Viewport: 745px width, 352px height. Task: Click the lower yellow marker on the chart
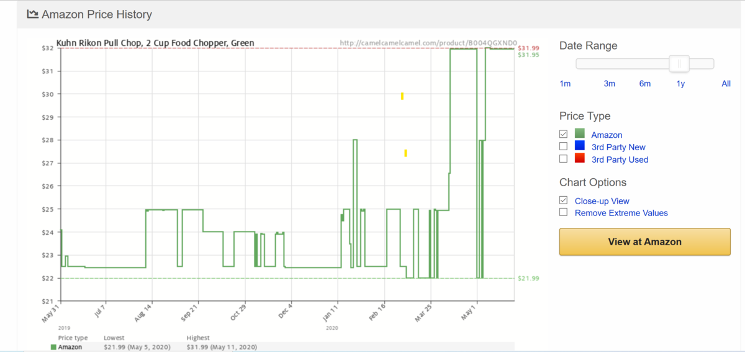[x=405, y=153]
